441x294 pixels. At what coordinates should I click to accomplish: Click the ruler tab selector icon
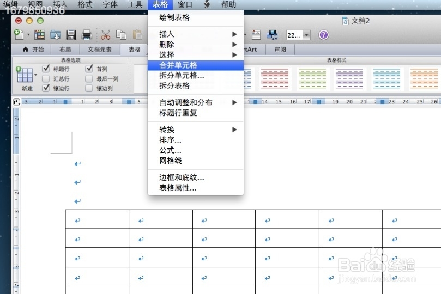click(x=16, y=102)
